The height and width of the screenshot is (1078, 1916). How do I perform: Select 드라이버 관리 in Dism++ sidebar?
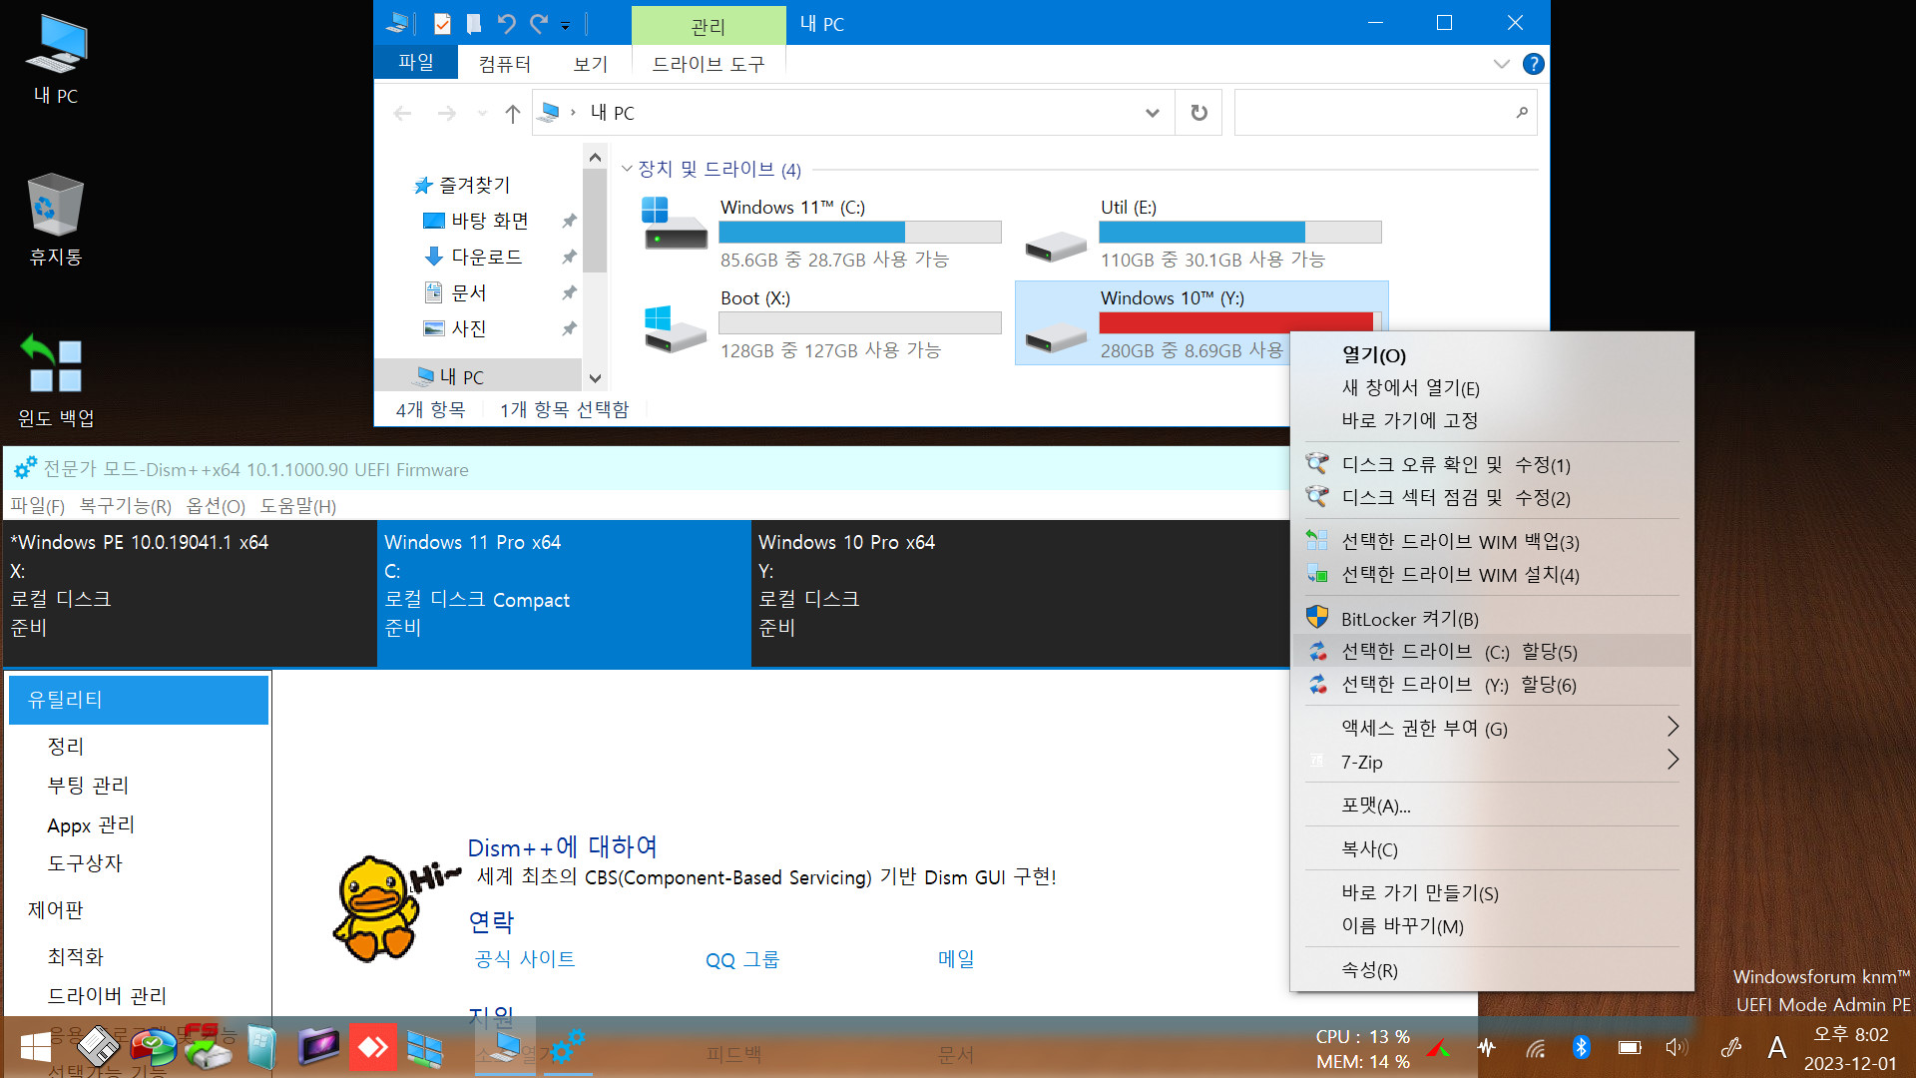coord(107,995)
